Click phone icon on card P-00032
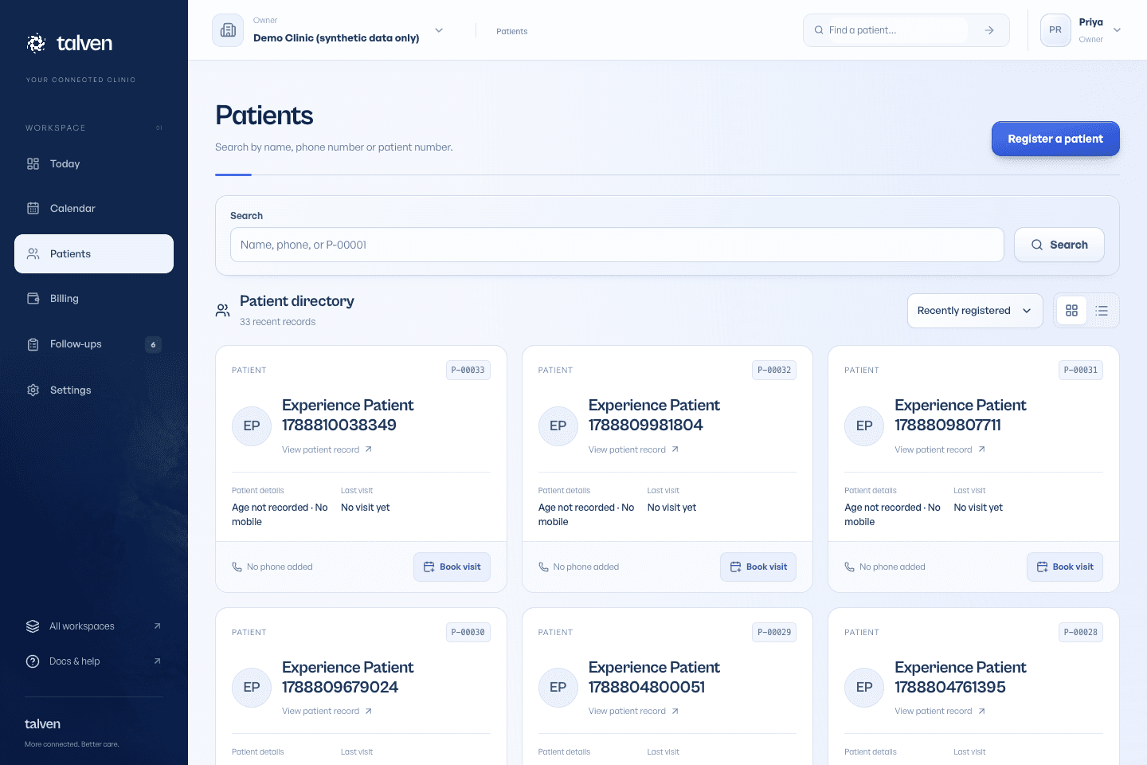 (x=543, y=567)
